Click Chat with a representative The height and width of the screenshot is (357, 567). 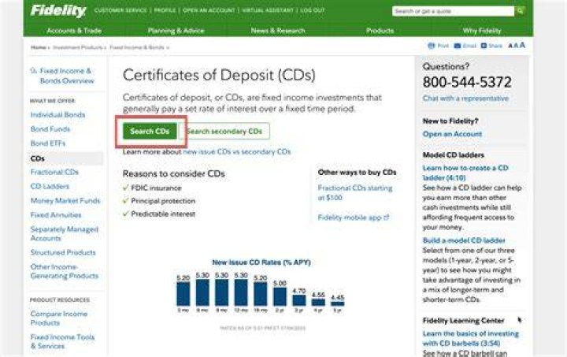[465, 99]
